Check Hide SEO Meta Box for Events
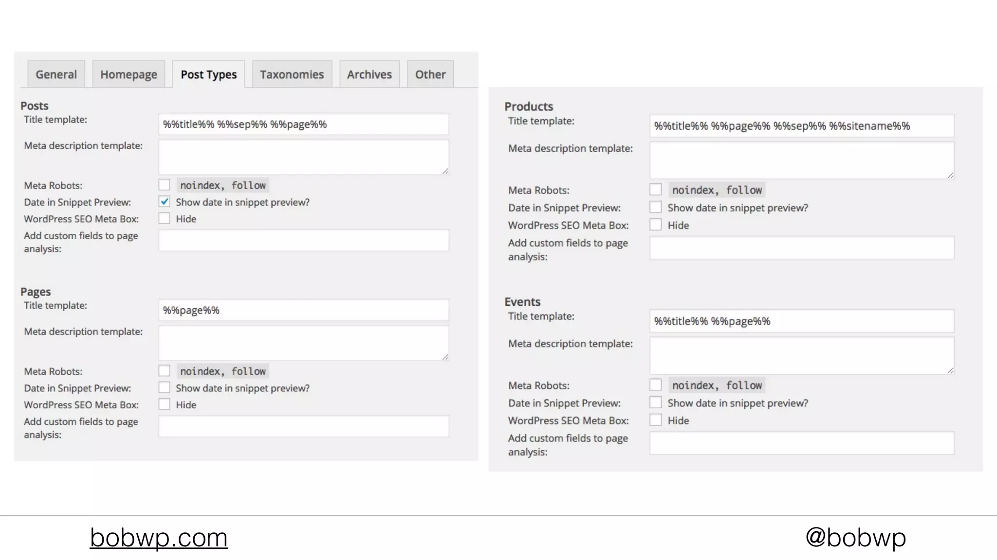This screenshot has width=997, height=560. [x=656, y=420]
